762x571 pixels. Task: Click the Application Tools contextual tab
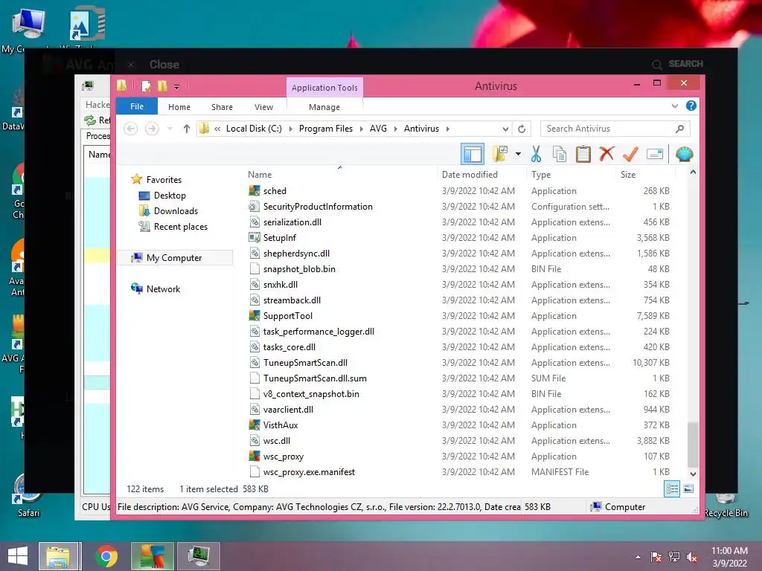tap(324, 88)
